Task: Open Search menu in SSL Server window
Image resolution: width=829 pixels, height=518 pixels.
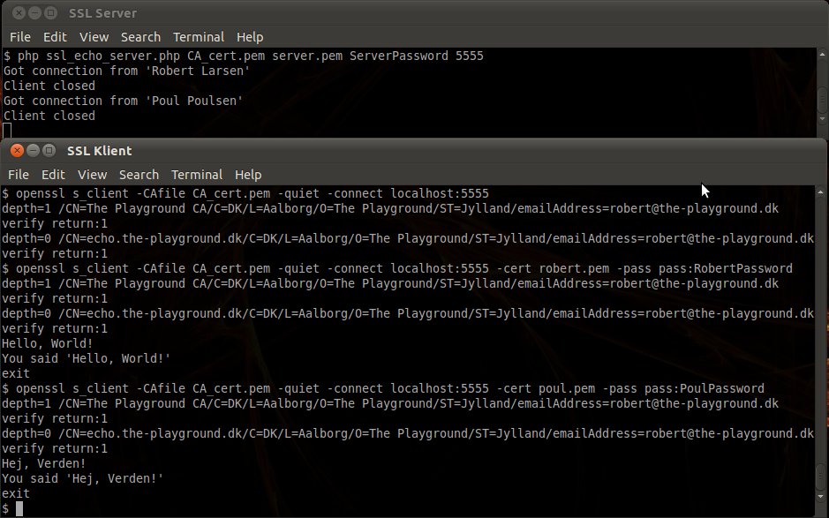Action: point(140,37)
